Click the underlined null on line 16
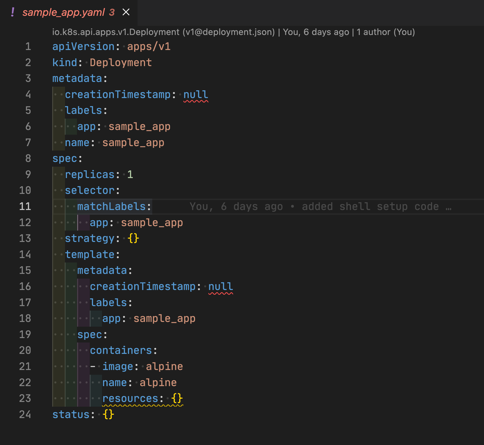The height and width of the screenshot is (445, 484). (221, 286)
